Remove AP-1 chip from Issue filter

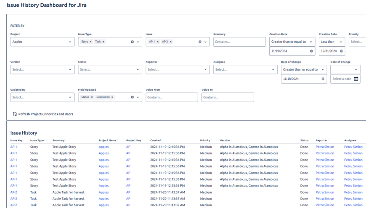pyautogui.click(x=158, y=42)
